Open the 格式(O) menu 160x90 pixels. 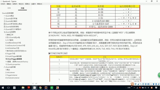[21, 4]
